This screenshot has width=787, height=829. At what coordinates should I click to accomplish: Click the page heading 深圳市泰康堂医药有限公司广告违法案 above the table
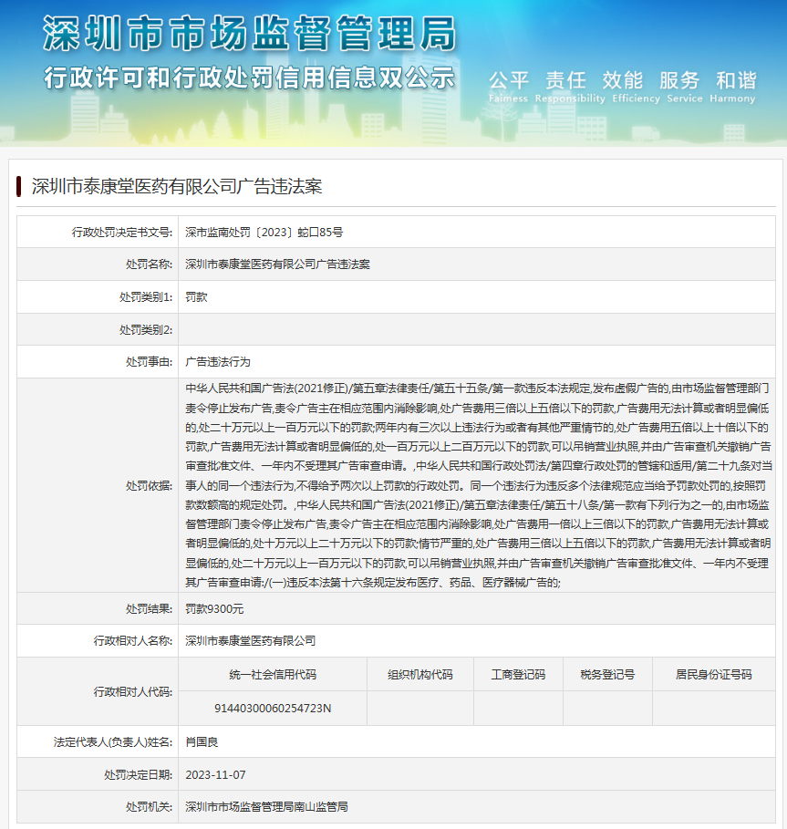177,186
